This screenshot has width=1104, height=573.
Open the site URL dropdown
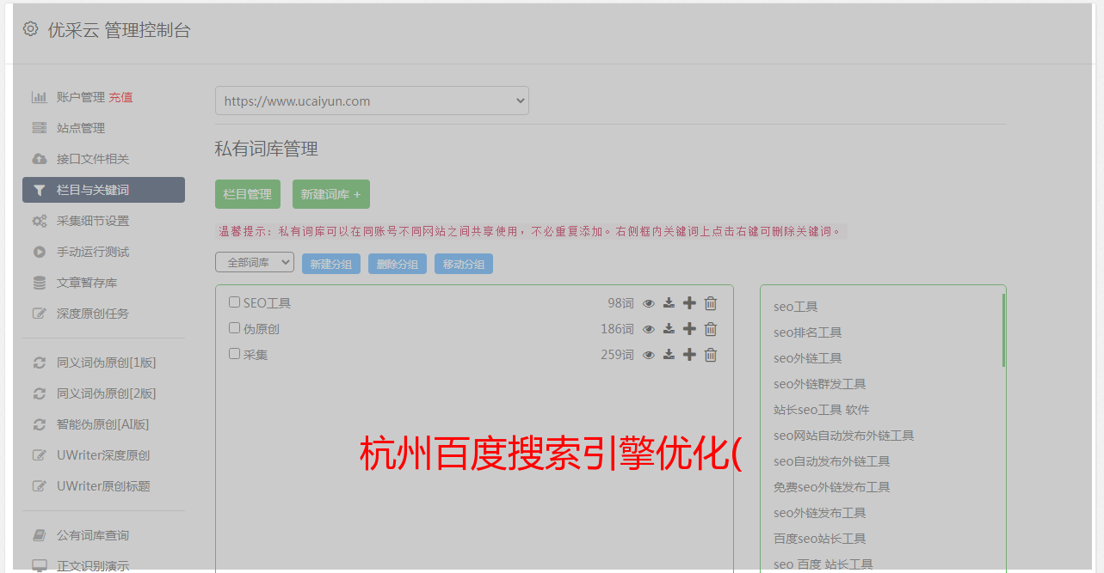point(372,101)
